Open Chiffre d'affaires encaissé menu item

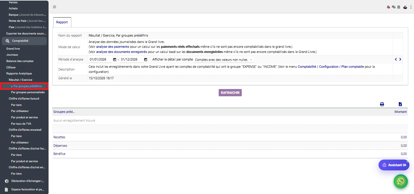click(25, 130)
